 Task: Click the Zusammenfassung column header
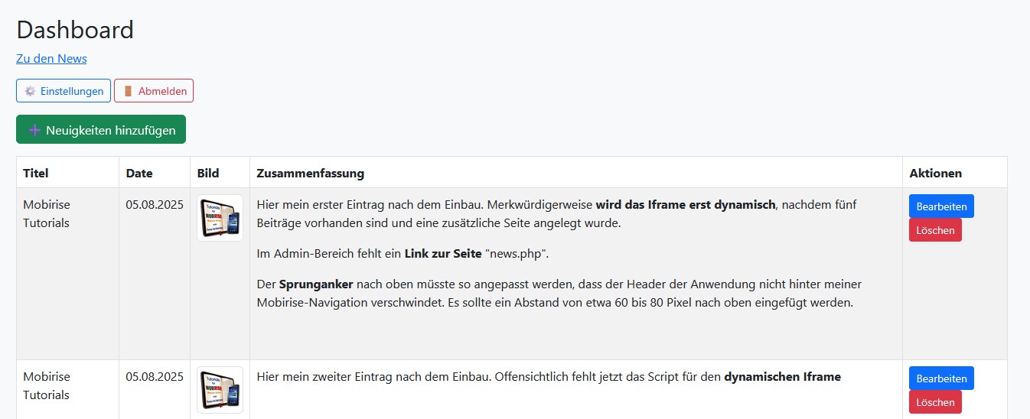[x=311, y=174]
